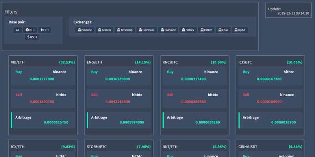Click the (7.96%) profit value

tap(144, 147)
